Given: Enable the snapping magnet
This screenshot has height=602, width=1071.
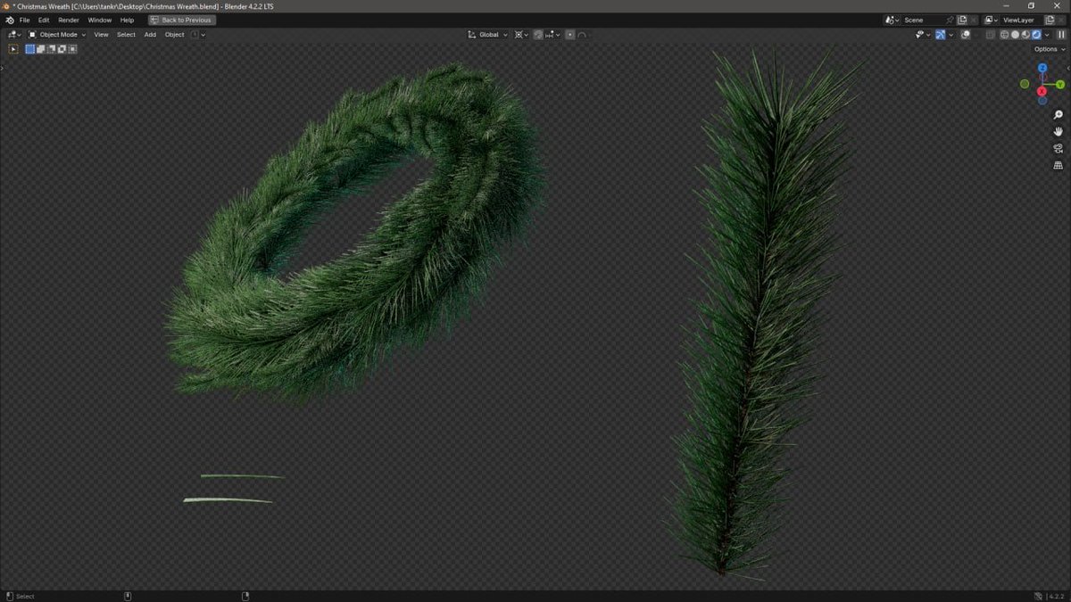Looking at the screenshot, I should tap(537, 34).
